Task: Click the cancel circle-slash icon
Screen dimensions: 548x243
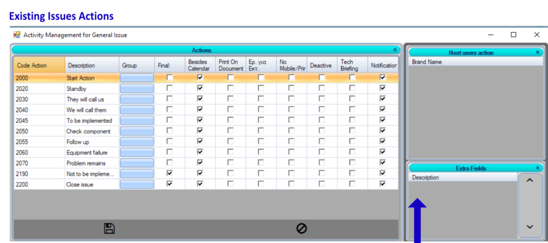Action: tap(301, 229)
